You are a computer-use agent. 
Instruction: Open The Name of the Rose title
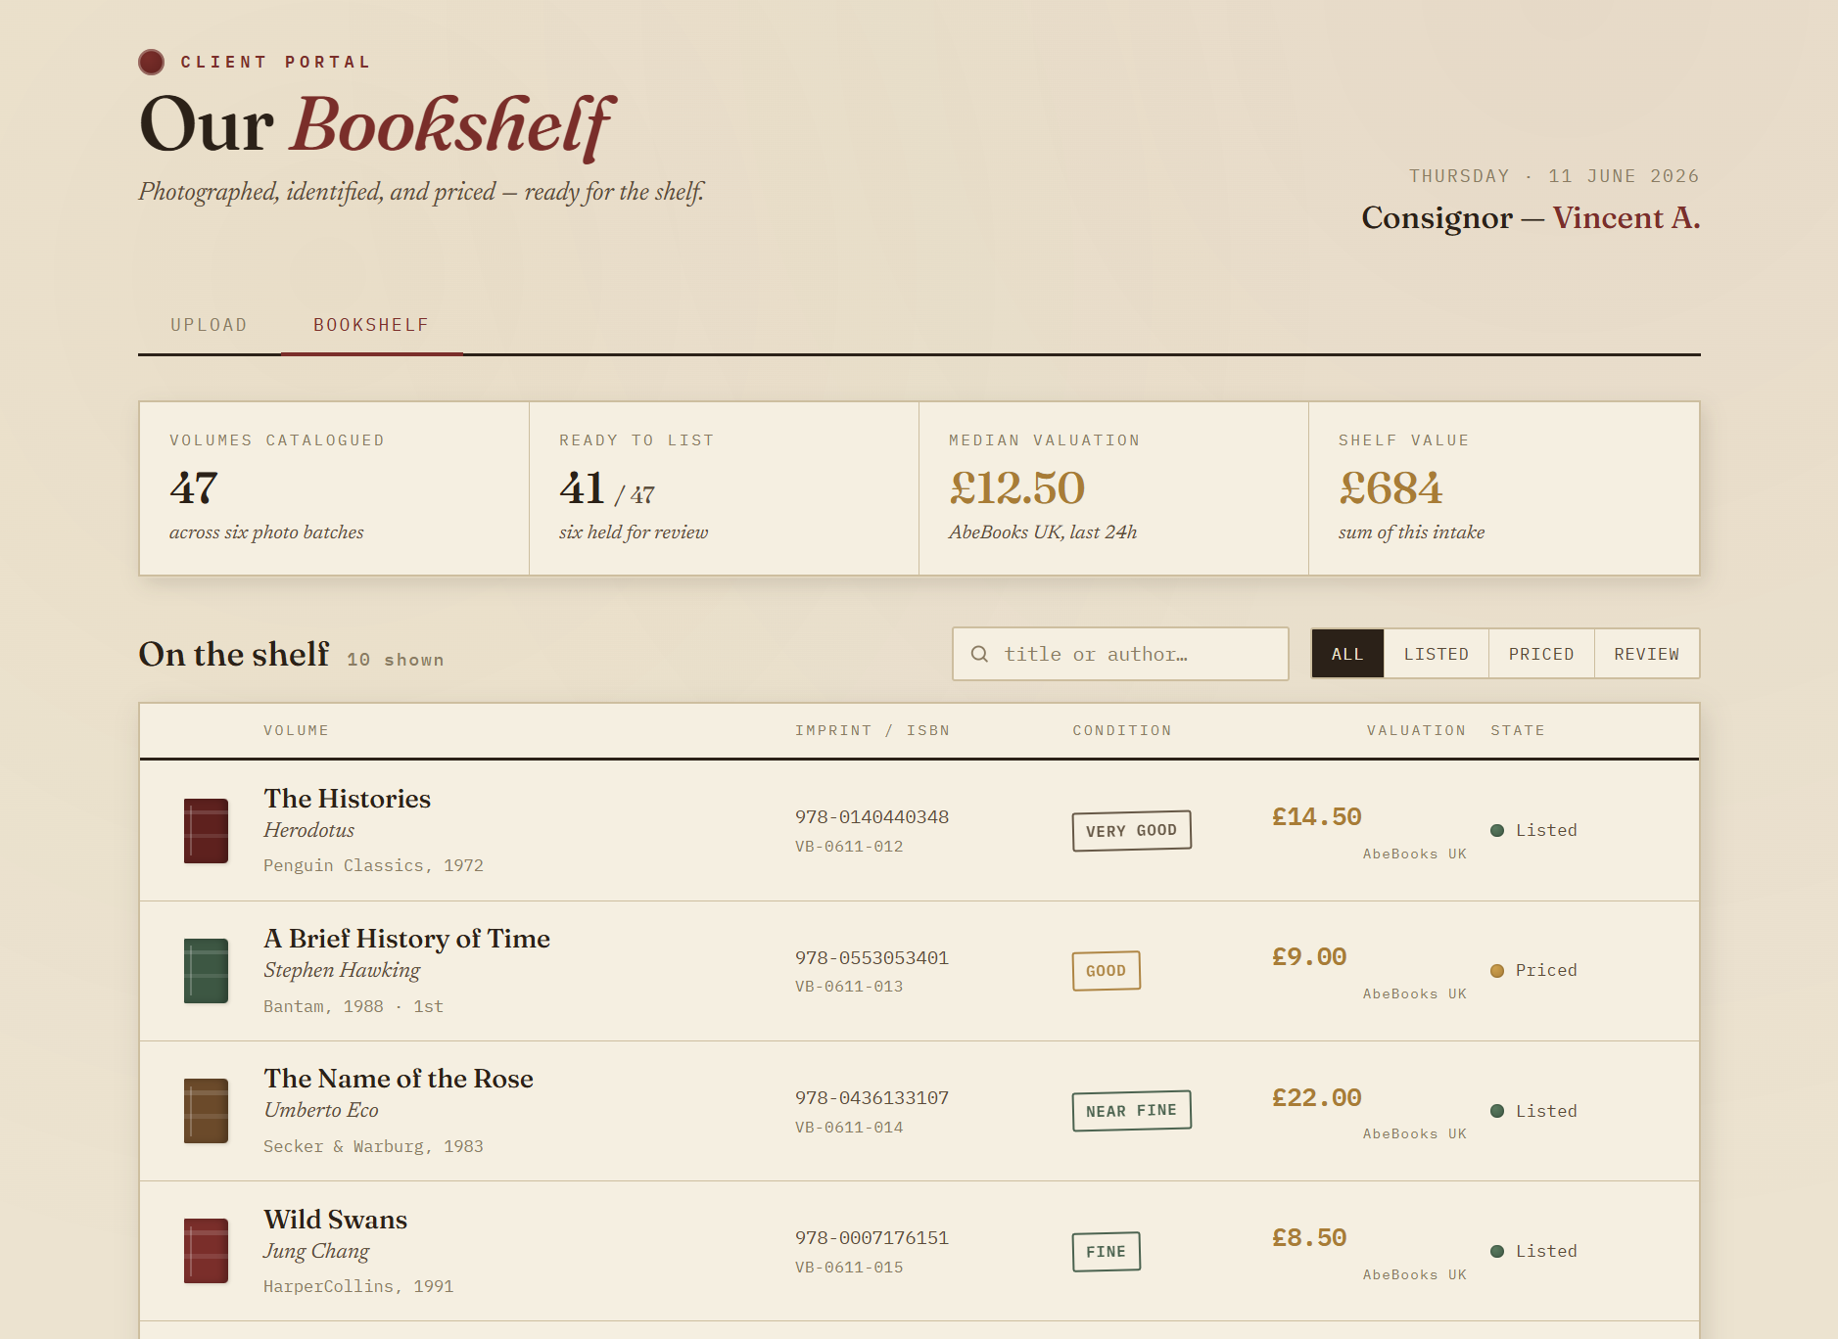click(399, 1079)
